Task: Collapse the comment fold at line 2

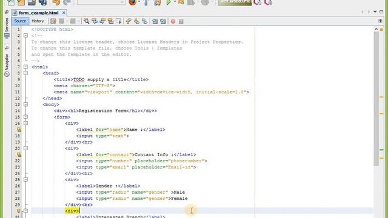Action: (25, 36)
